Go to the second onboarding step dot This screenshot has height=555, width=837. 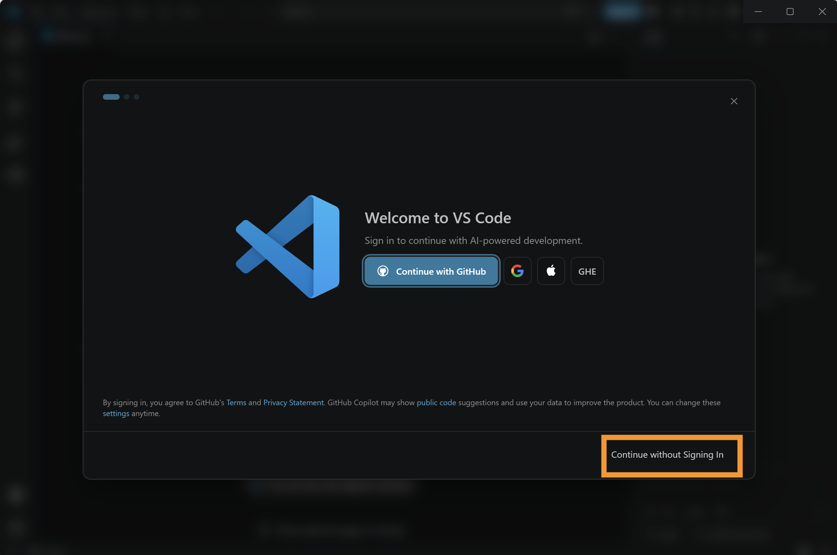pos(127,97)
